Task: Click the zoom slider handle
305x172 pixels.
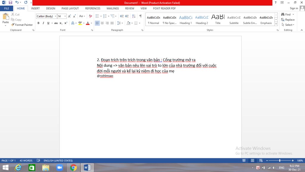Action: click(280, 160)
